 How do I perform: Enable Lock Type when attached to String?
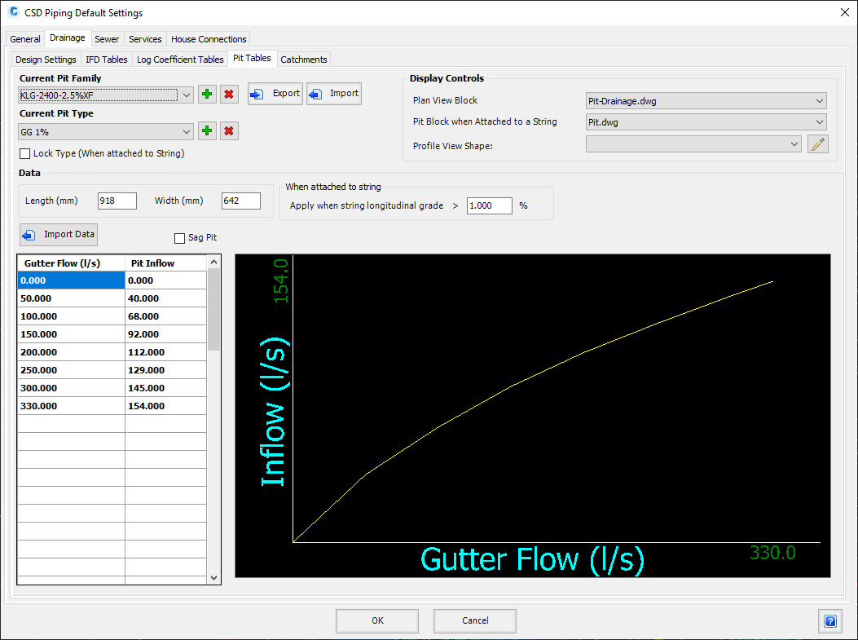(x=24, y=154)
